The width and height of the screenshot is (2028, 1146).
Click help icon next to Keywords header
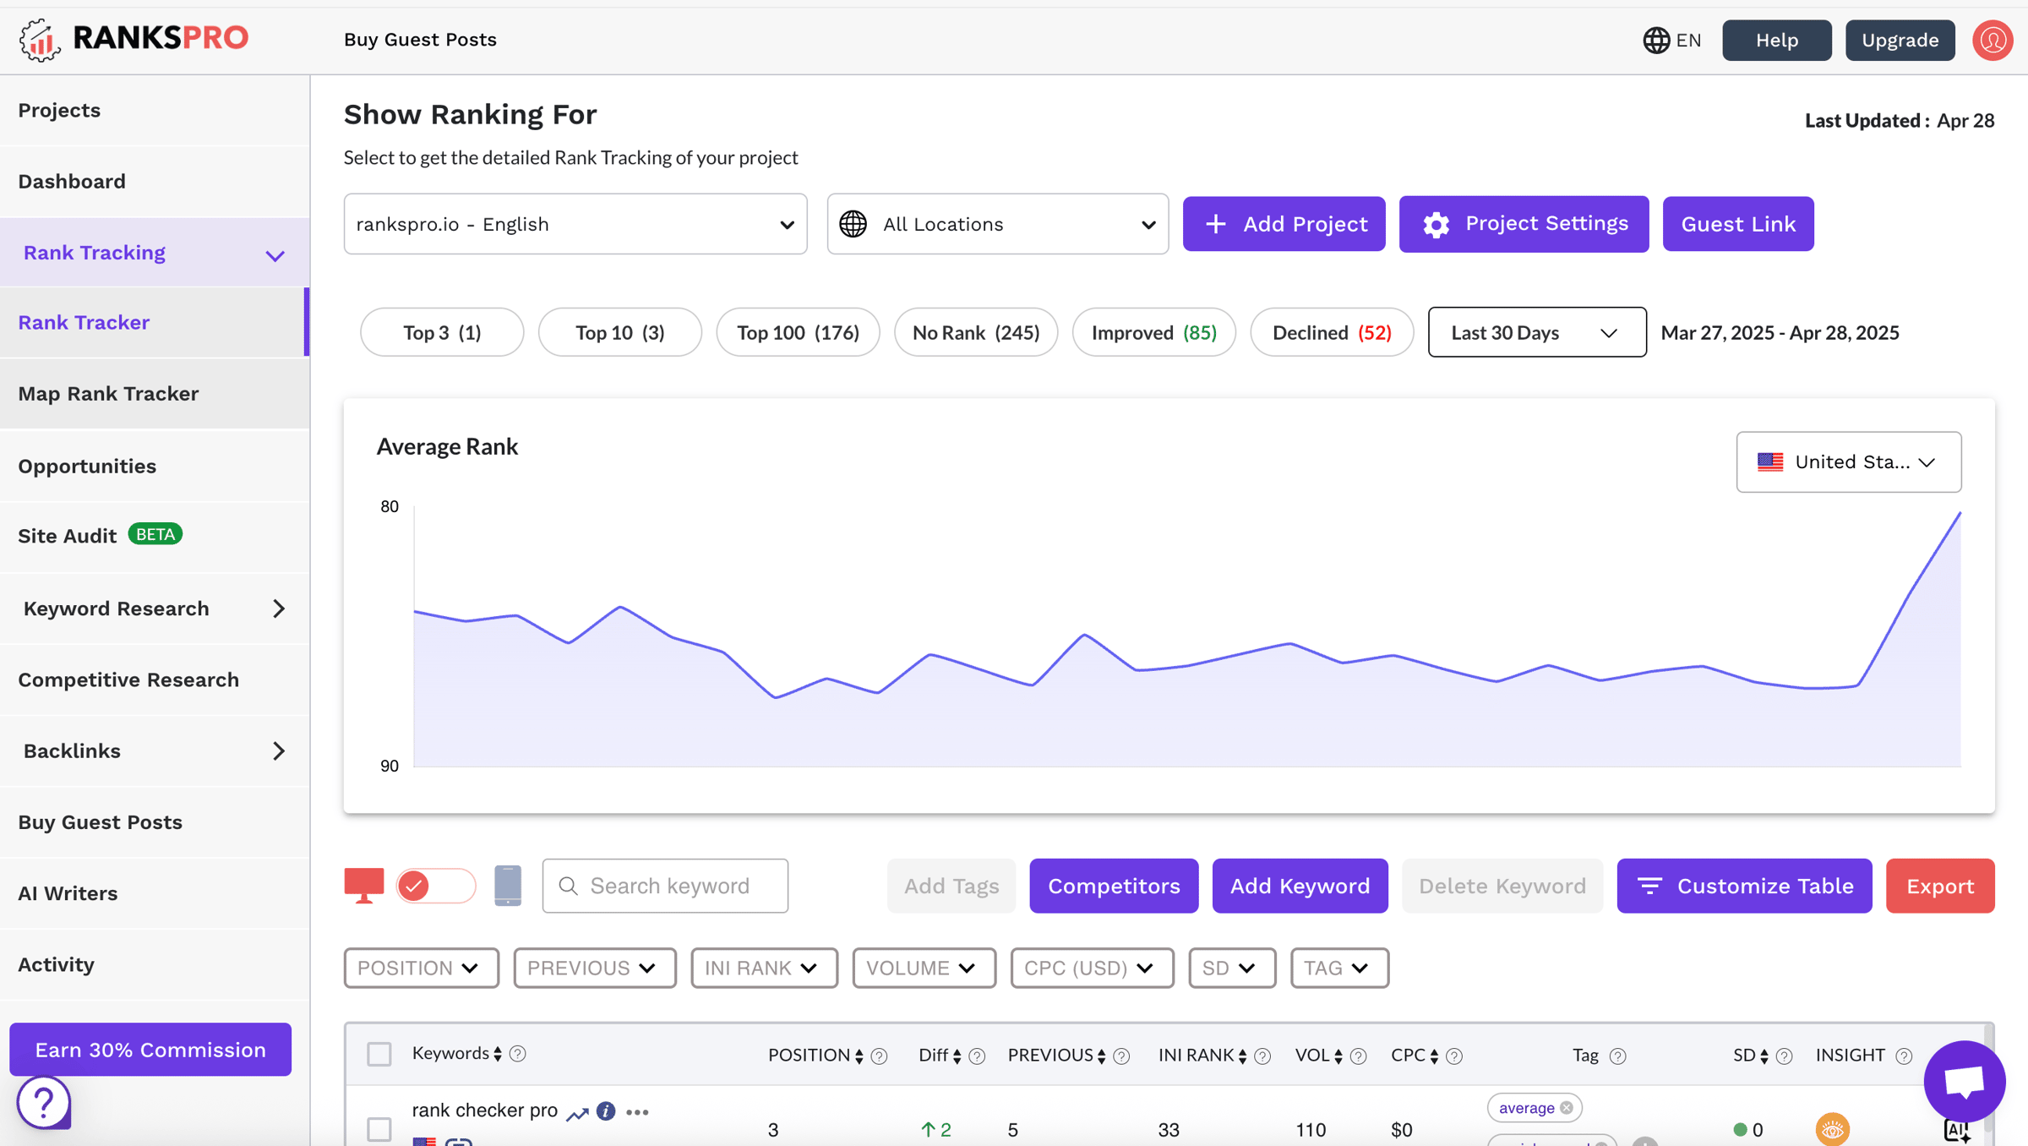click(518, 1053)
